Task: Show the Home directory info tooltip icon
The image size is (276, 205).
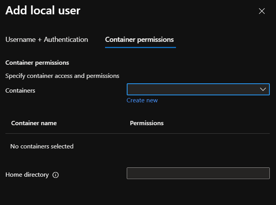Action: pyautogui.click(x=55, y=175)
